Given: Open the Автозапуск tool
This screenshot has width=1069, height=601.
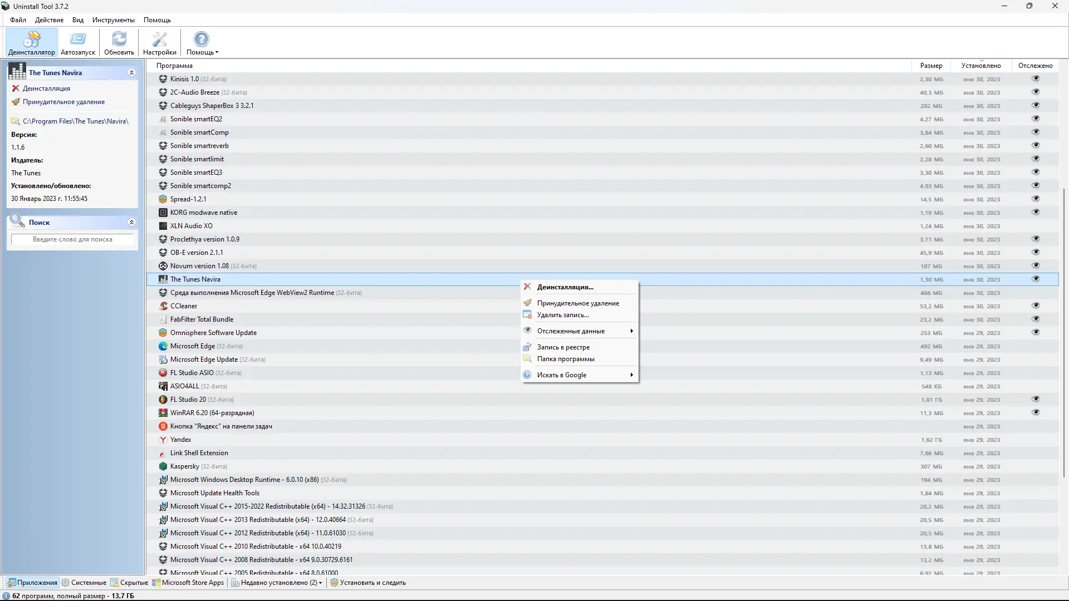Looking at the screenshot, I should coord(77,42).
